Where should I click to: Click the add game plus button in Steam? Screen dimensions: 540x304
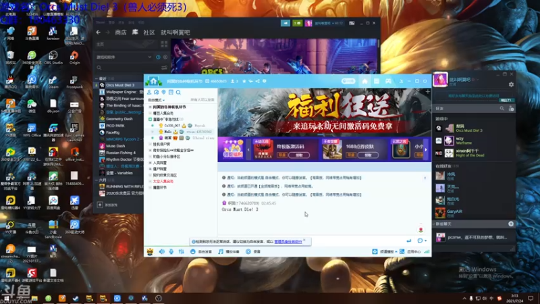click(x=100, y=205)
